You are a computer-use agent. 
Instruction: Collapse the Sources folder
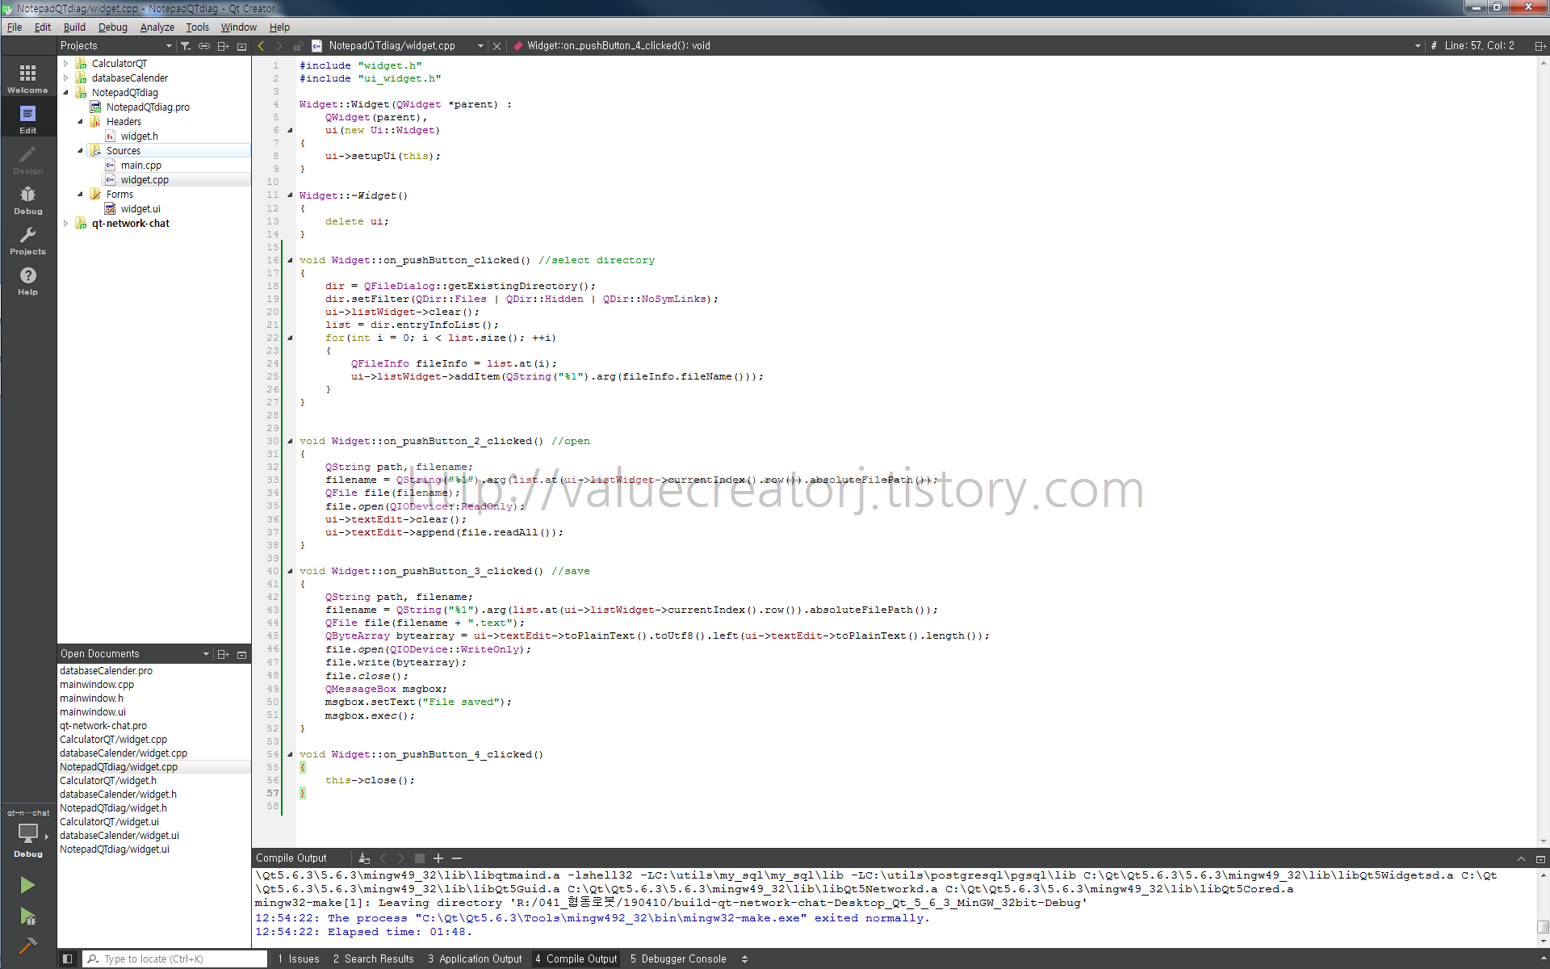coord(80,151)
